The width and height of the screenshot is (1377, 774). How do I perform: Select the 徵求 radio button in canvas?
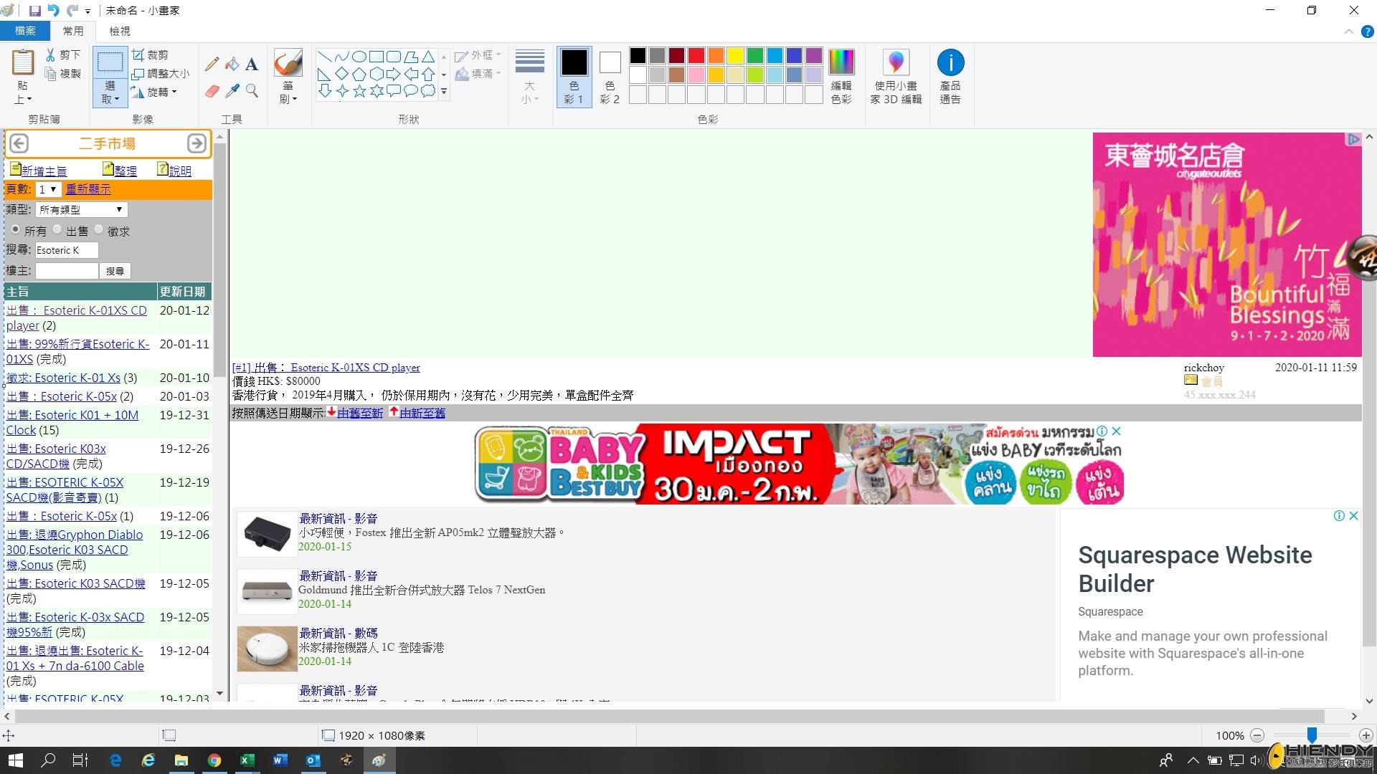pos(98,230)
